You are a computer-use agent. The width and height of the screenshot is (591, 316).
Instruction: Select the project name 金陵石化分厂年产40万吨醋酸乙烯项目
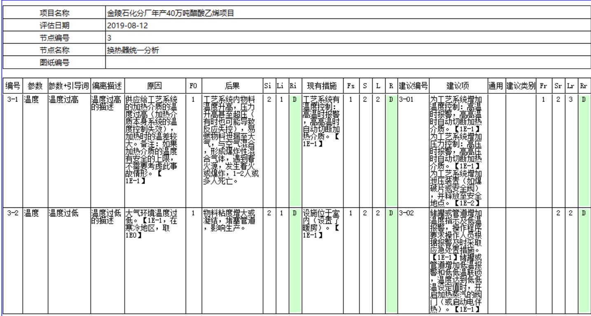click(171, 14)
